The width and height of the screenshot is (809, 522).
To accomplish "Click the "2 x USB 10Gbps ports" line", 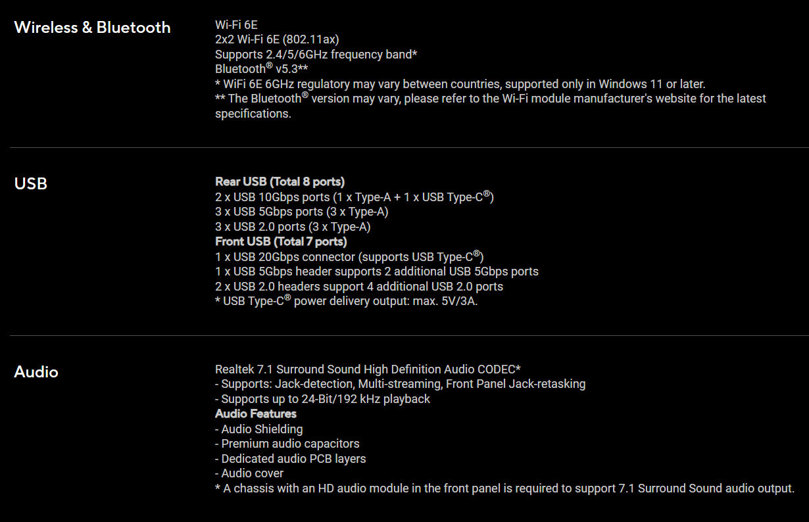I will [x=354, y=197].
